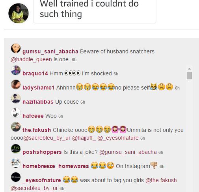The height and width of the screenshot is (192, 199).
Task: Open poshshoppers logo avatar
Action: point(16,149)
